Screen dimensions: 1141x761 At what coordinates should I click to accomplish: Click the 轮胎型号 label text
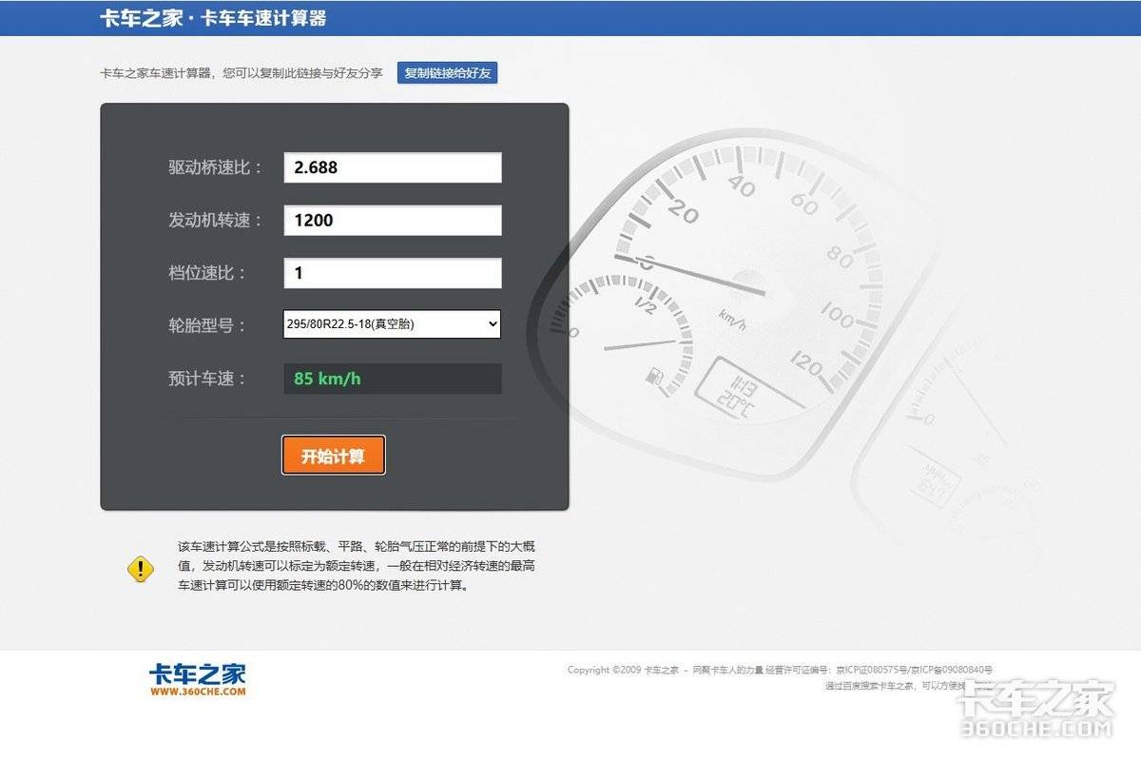click(x=207, y=325)
